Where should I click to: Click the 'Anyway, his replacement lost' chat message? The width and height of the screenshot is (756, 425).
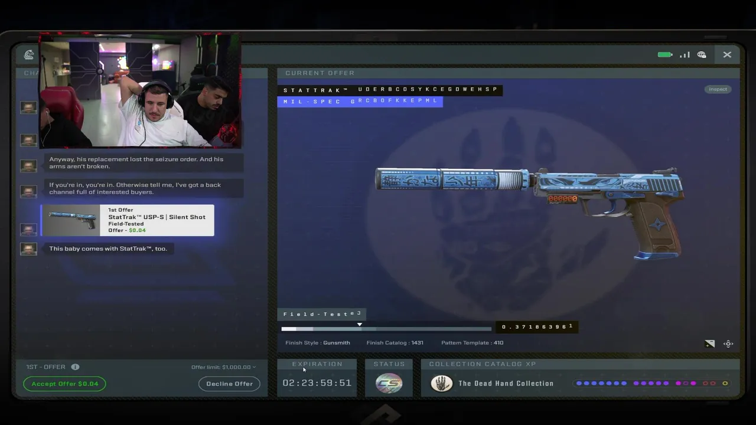click(144, 163)
